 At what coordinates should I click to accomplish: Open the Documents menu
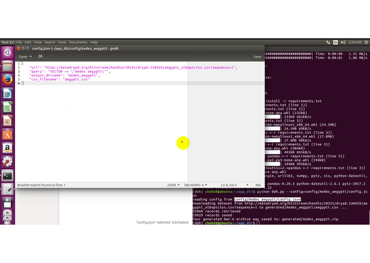pos(78,42)
